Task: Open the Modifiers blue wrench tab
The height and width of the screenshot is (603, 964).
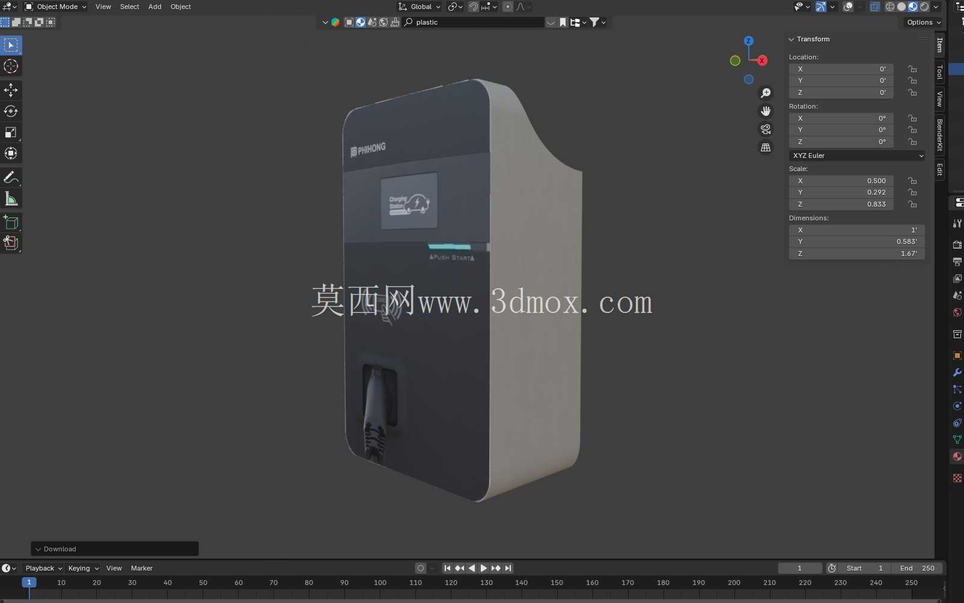Action: click(x=957, y=372)
